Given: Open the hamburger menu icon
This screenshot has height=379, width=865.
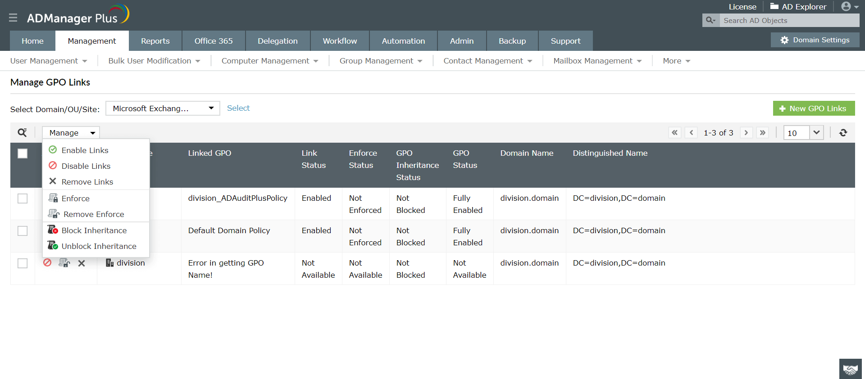Looking at the screenshot, I should 13,18.
